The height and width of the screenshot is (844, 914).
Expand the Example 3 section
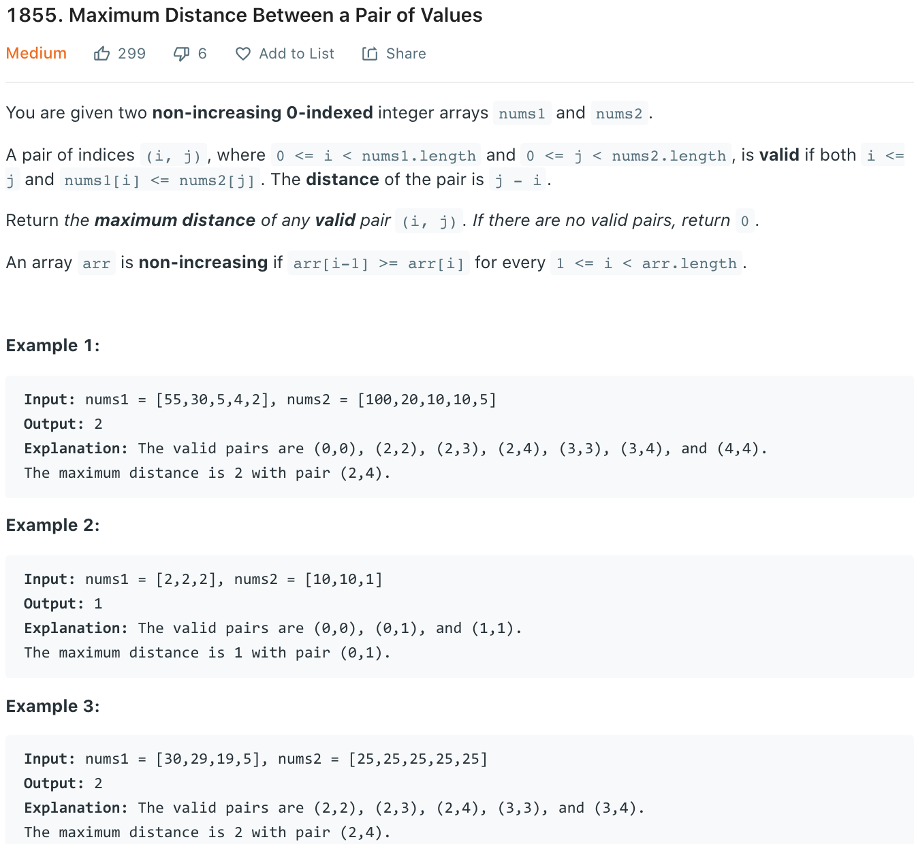[52, 706]
